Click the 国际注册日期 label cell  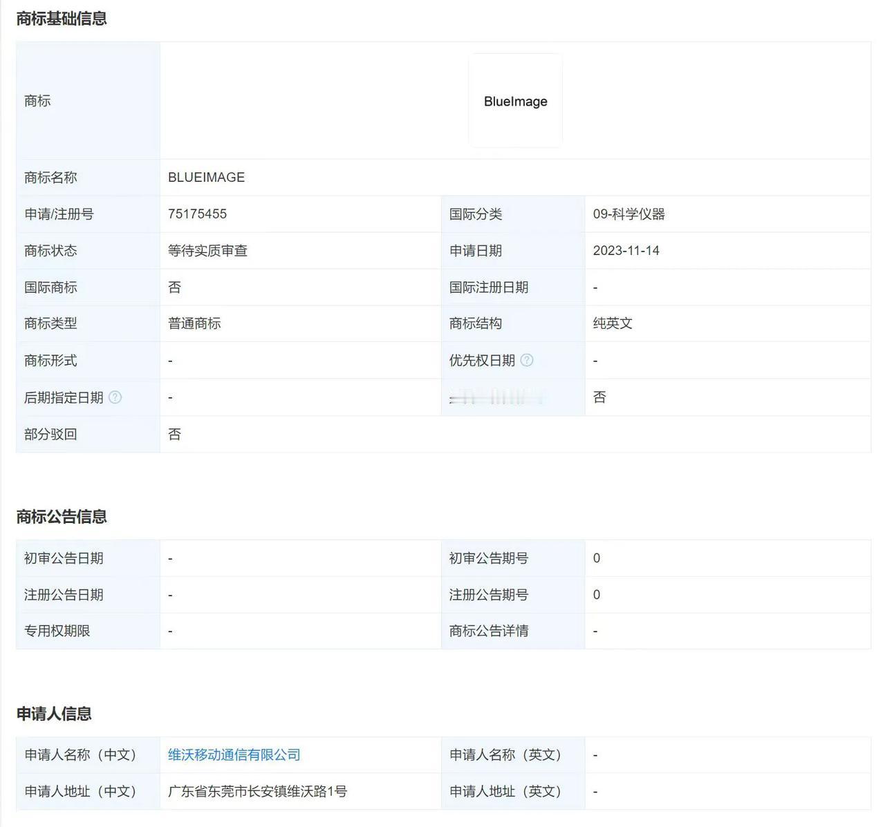513,287
